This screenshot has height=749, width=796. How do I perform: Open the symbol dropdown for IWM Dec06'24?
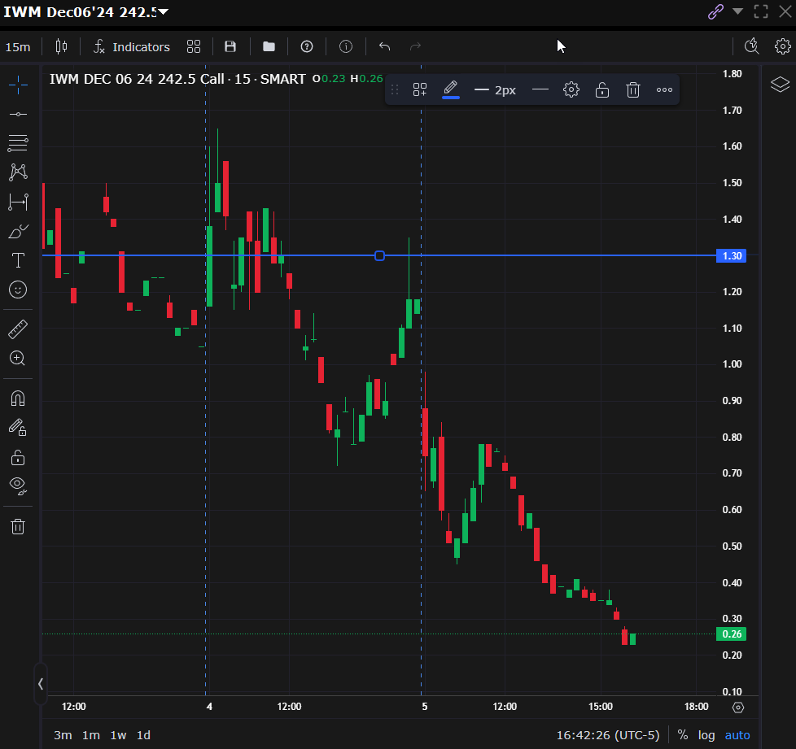161,12
